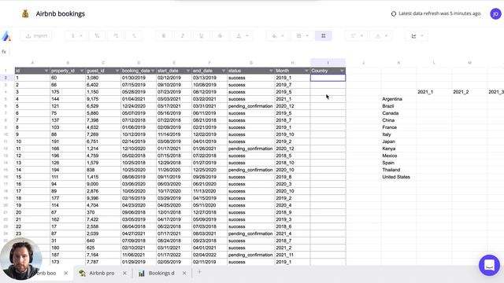
Task: Open the cell borders dropdown
Action: pyautogui.click(x=302, y=35)
